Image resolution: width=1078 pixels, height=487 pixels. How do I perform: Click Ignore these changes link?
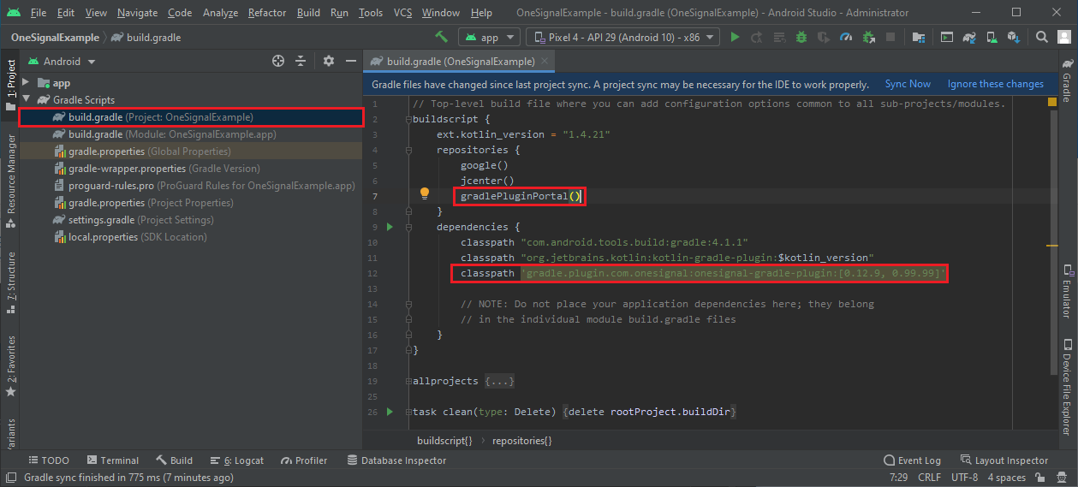coord(995,84)
